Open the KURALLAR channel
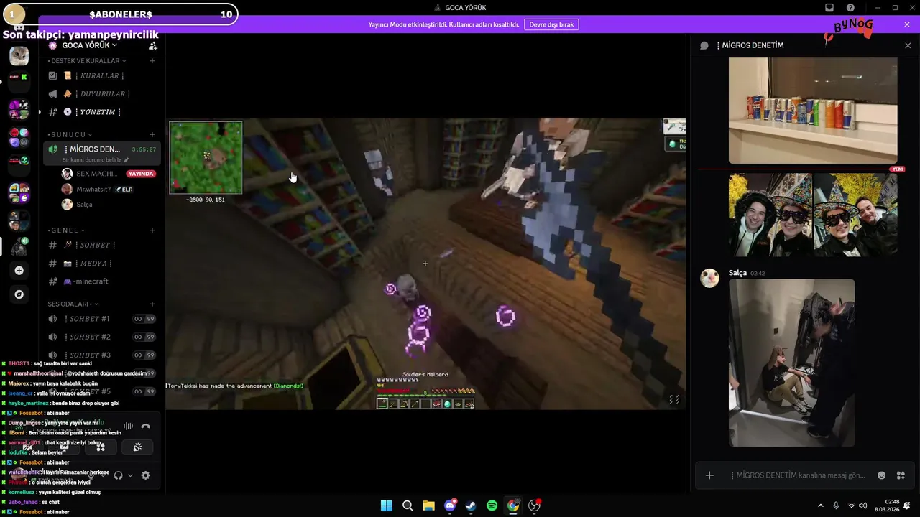The width and height of the screenshot is (920, 517). click(101, 75)
